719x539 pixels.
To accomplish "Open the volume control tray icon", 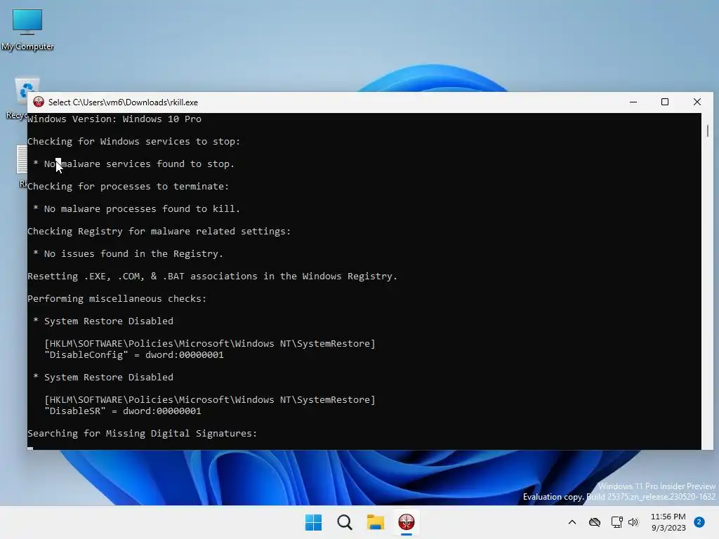I will pos(633,522).
